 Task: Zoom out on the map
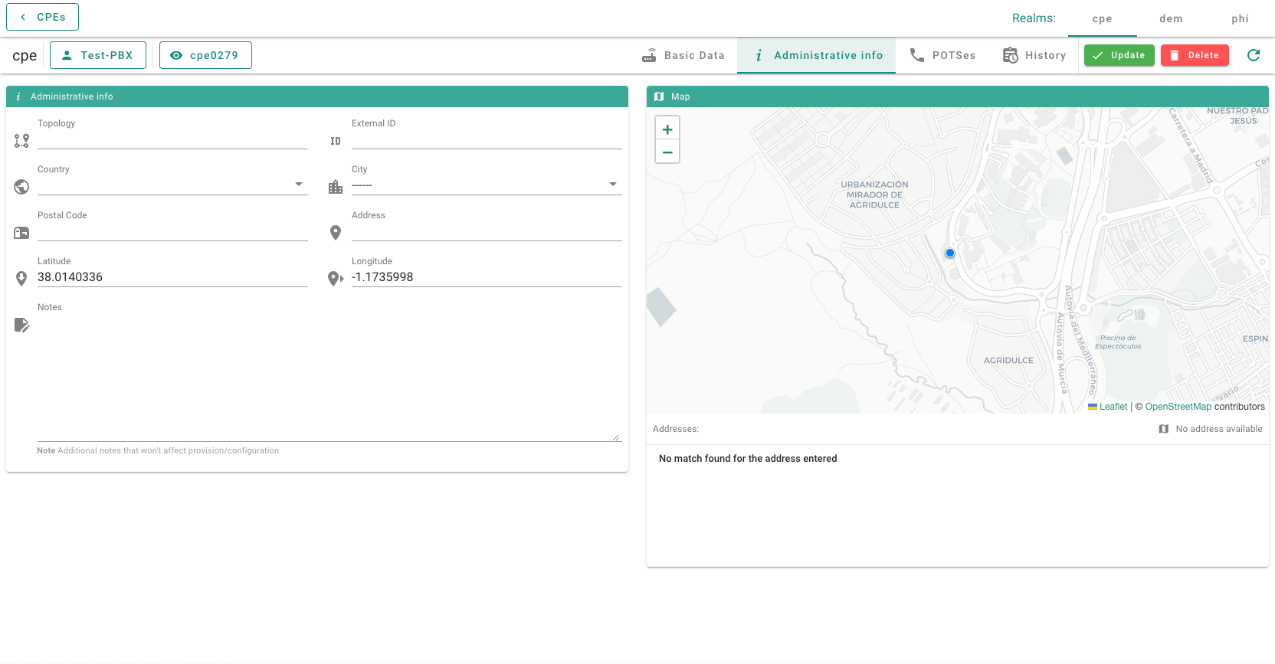[x=667, y=152]
